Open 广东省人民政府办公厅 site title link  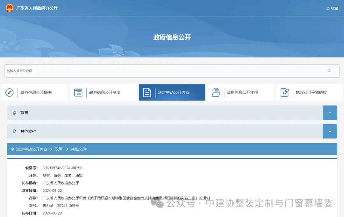[37, 8]
